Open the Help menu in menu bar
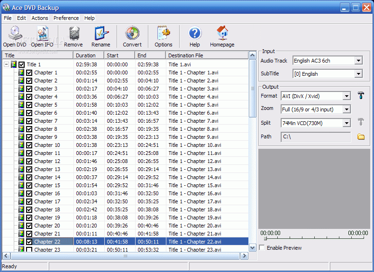Image resolution: width=374 pixels, height=272 pixels. pos(90,18)
